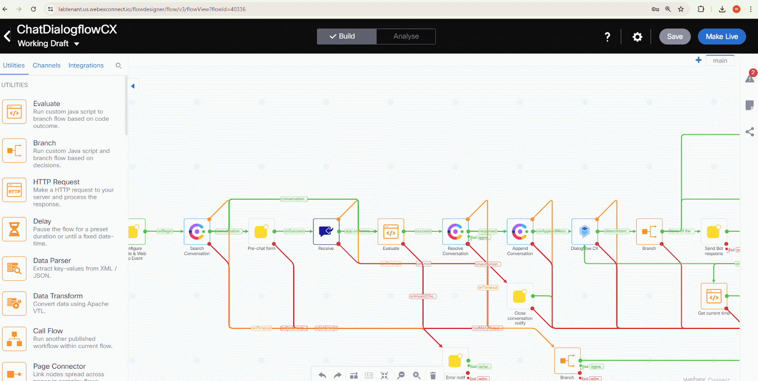Redo the last canvas action
This screenshot has width=758, height=381.
click(338, 375)
